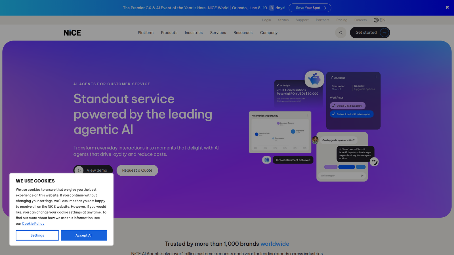Close the top announcement banner
454x255 pixels.
coord(447,7)
